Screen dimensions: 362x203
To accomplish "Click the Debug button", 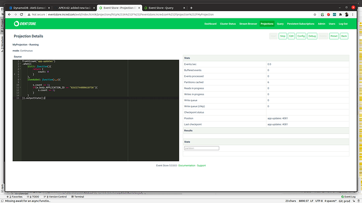I will tap(312, 36).
